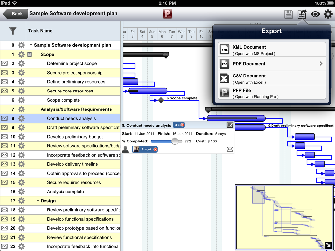Viewport: 335px width, 251px height.
Task: Click mail icon for task 22
Action: pyautogui.click(x=4, y=246)
